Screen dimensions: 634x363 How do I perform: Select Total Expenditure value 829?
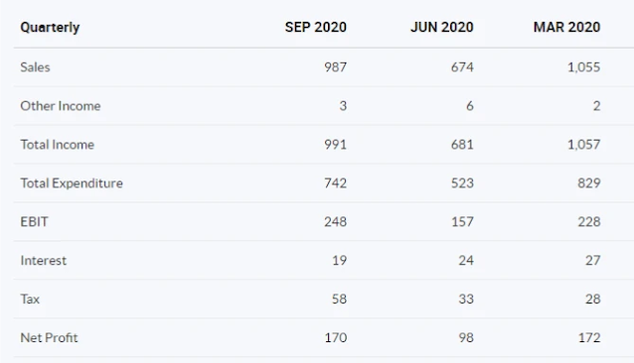tap(588, 183)
